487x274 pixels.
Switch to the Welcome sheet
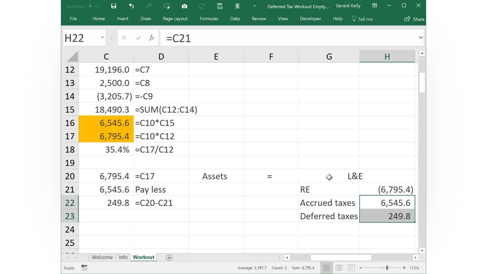click(102, 257)
